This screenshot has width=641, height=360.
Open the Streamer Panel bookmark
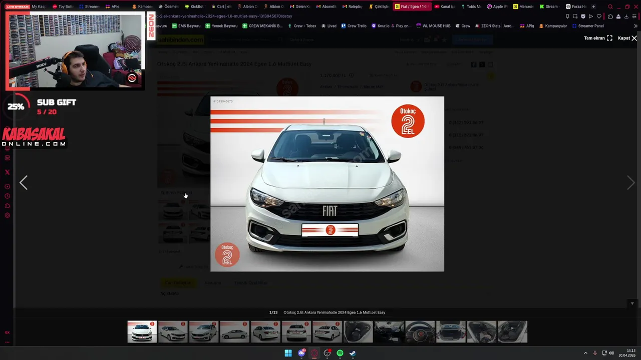tap(588, 26)
